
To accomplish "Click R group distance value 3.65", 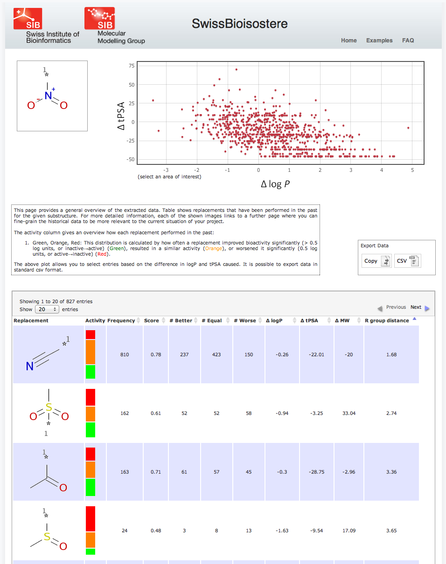I will (391, 530).
